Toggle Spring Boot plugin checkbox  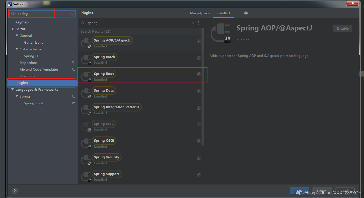(x=199, y=74)
